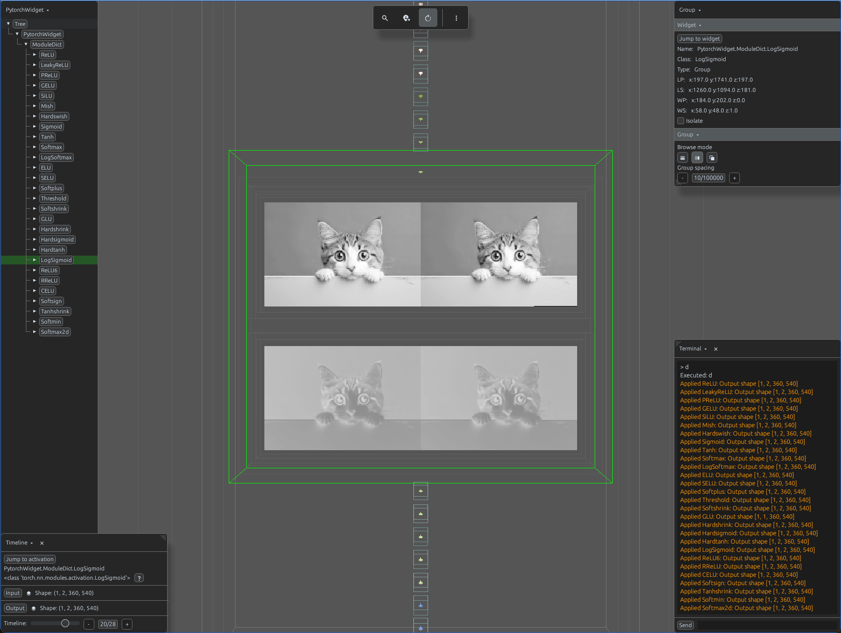Select the Softmin tree item
This screenshot has width=841, height=633.
(51, 322)
